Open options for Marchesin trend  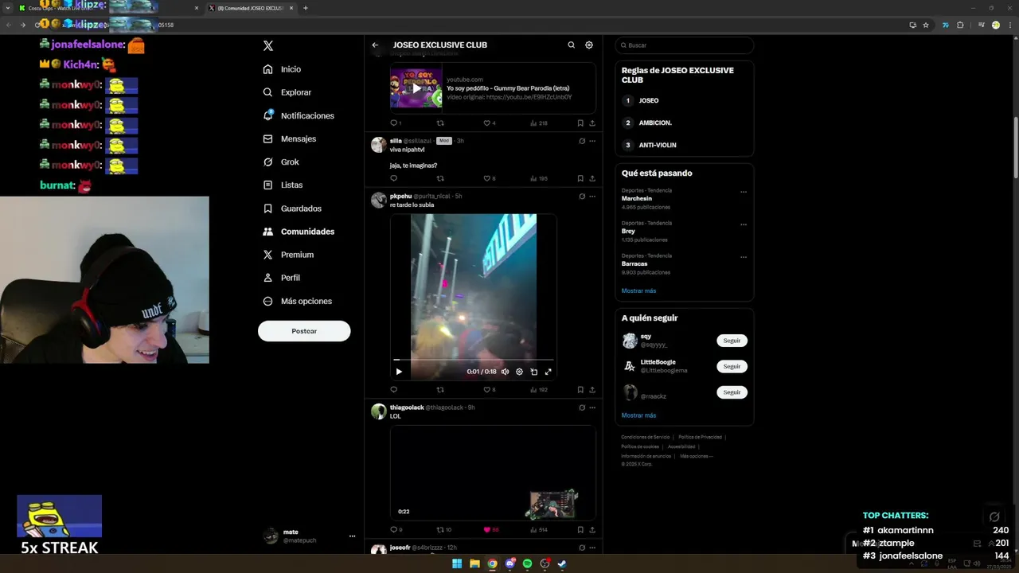click(x=744, y=192)
